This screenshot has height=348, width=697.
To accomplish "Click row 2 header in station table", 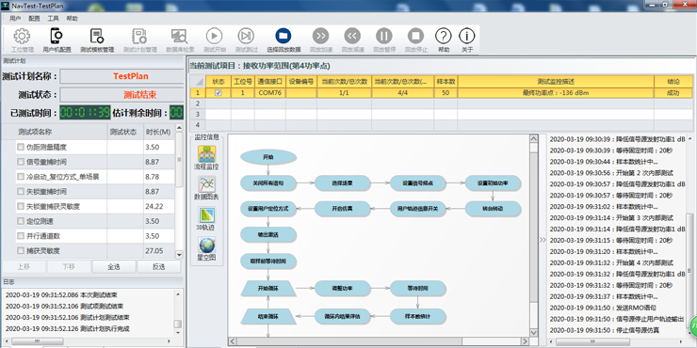I will pos(198,103).
